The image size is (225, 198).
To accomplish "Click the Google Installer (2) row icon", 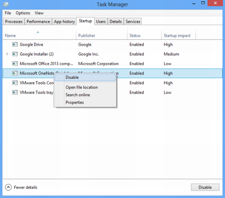I will click(15, 54).
